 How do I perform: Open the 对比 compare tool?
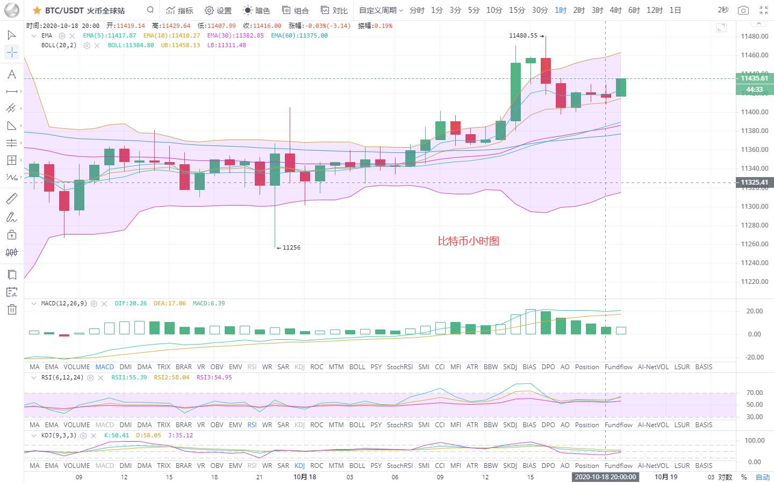334,10
